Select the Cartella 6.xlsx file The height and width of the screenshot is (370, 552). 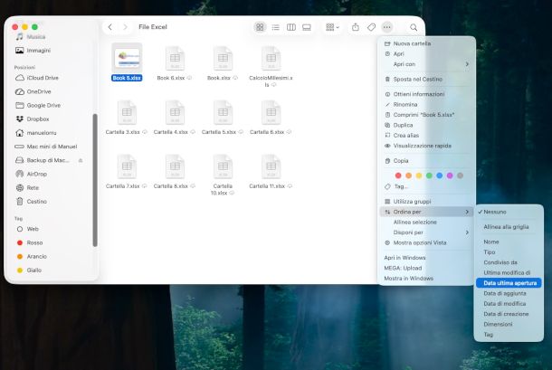(271, 118)
